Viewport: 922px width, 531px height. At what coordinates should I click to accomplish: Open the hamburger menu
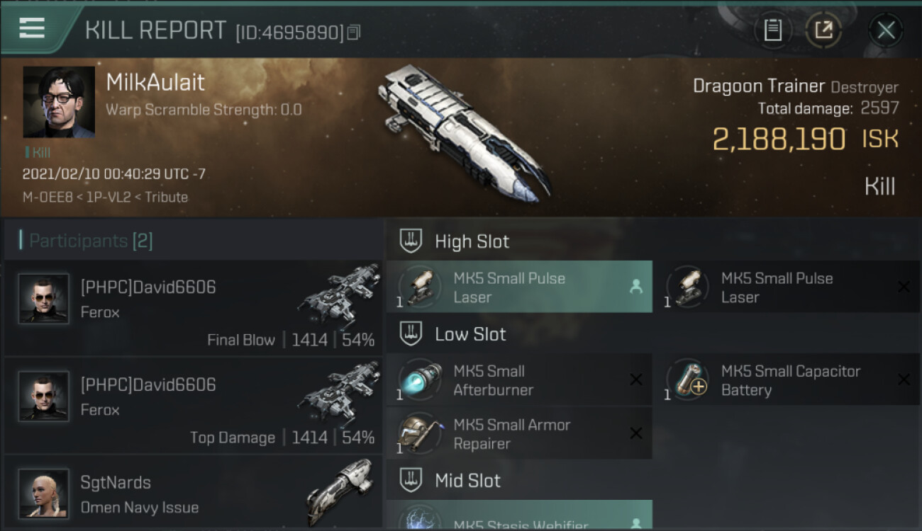point(32,28)
